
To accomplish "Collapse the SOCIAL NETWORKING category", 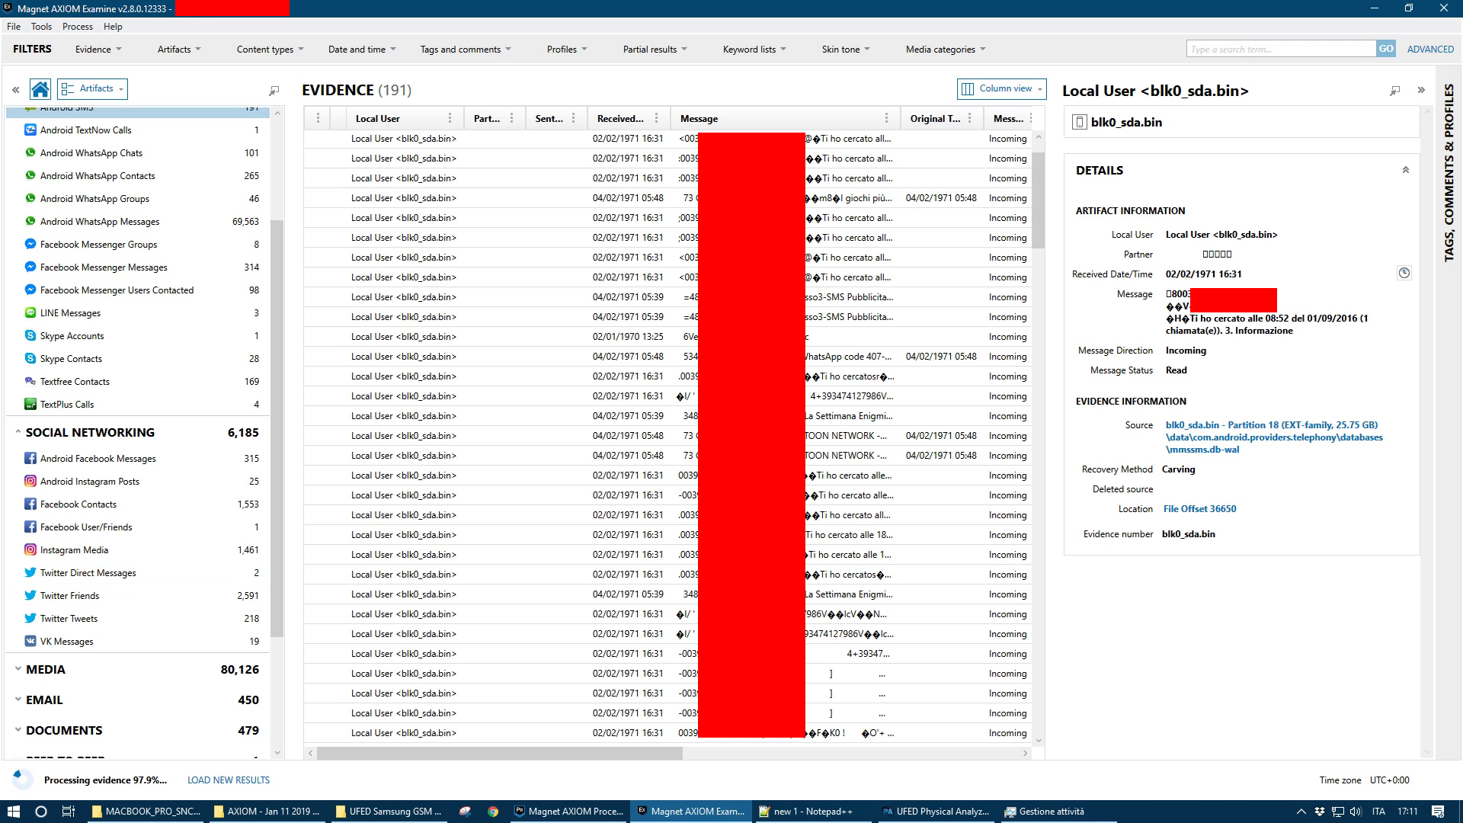I will [x=18, y=432].
